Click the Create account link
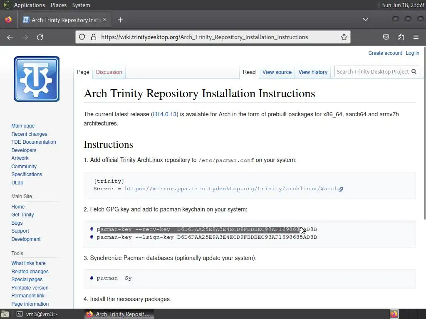The image size is (426, 319). (x=385, y=53)
